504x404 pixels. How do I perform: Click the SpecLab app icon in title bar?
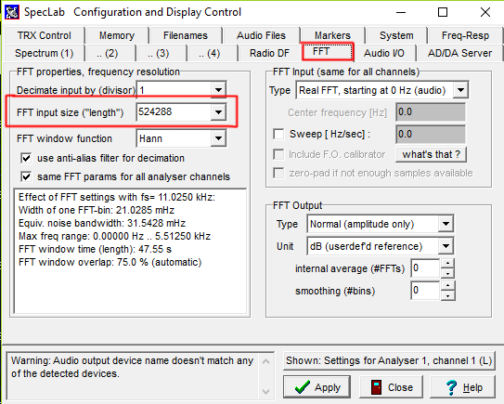coord(12,12)
